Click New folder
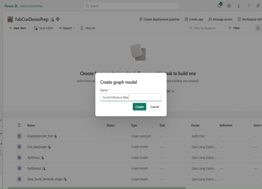Image resolution: width=262 pixels, height=189 pixels. point(43,28)
